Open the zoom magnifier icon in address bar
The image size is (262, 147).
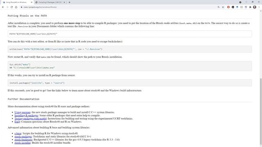pyautogui.click(x=218, y=7)
